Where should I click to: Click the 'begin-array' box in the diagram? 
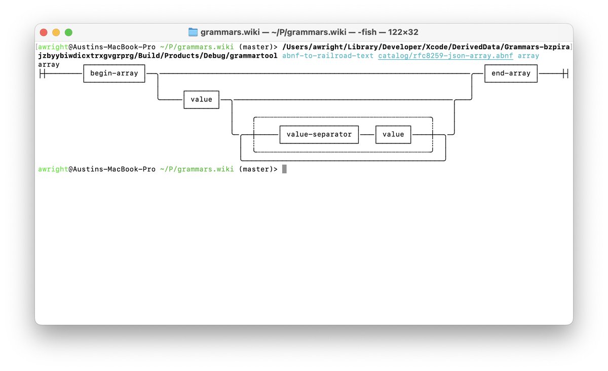tap(114, 73)
